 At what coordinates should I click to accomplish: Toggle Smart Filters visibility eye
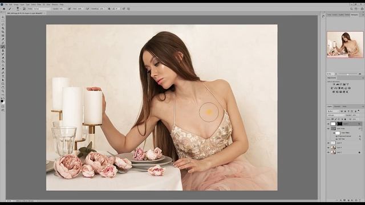click(334, 133)
